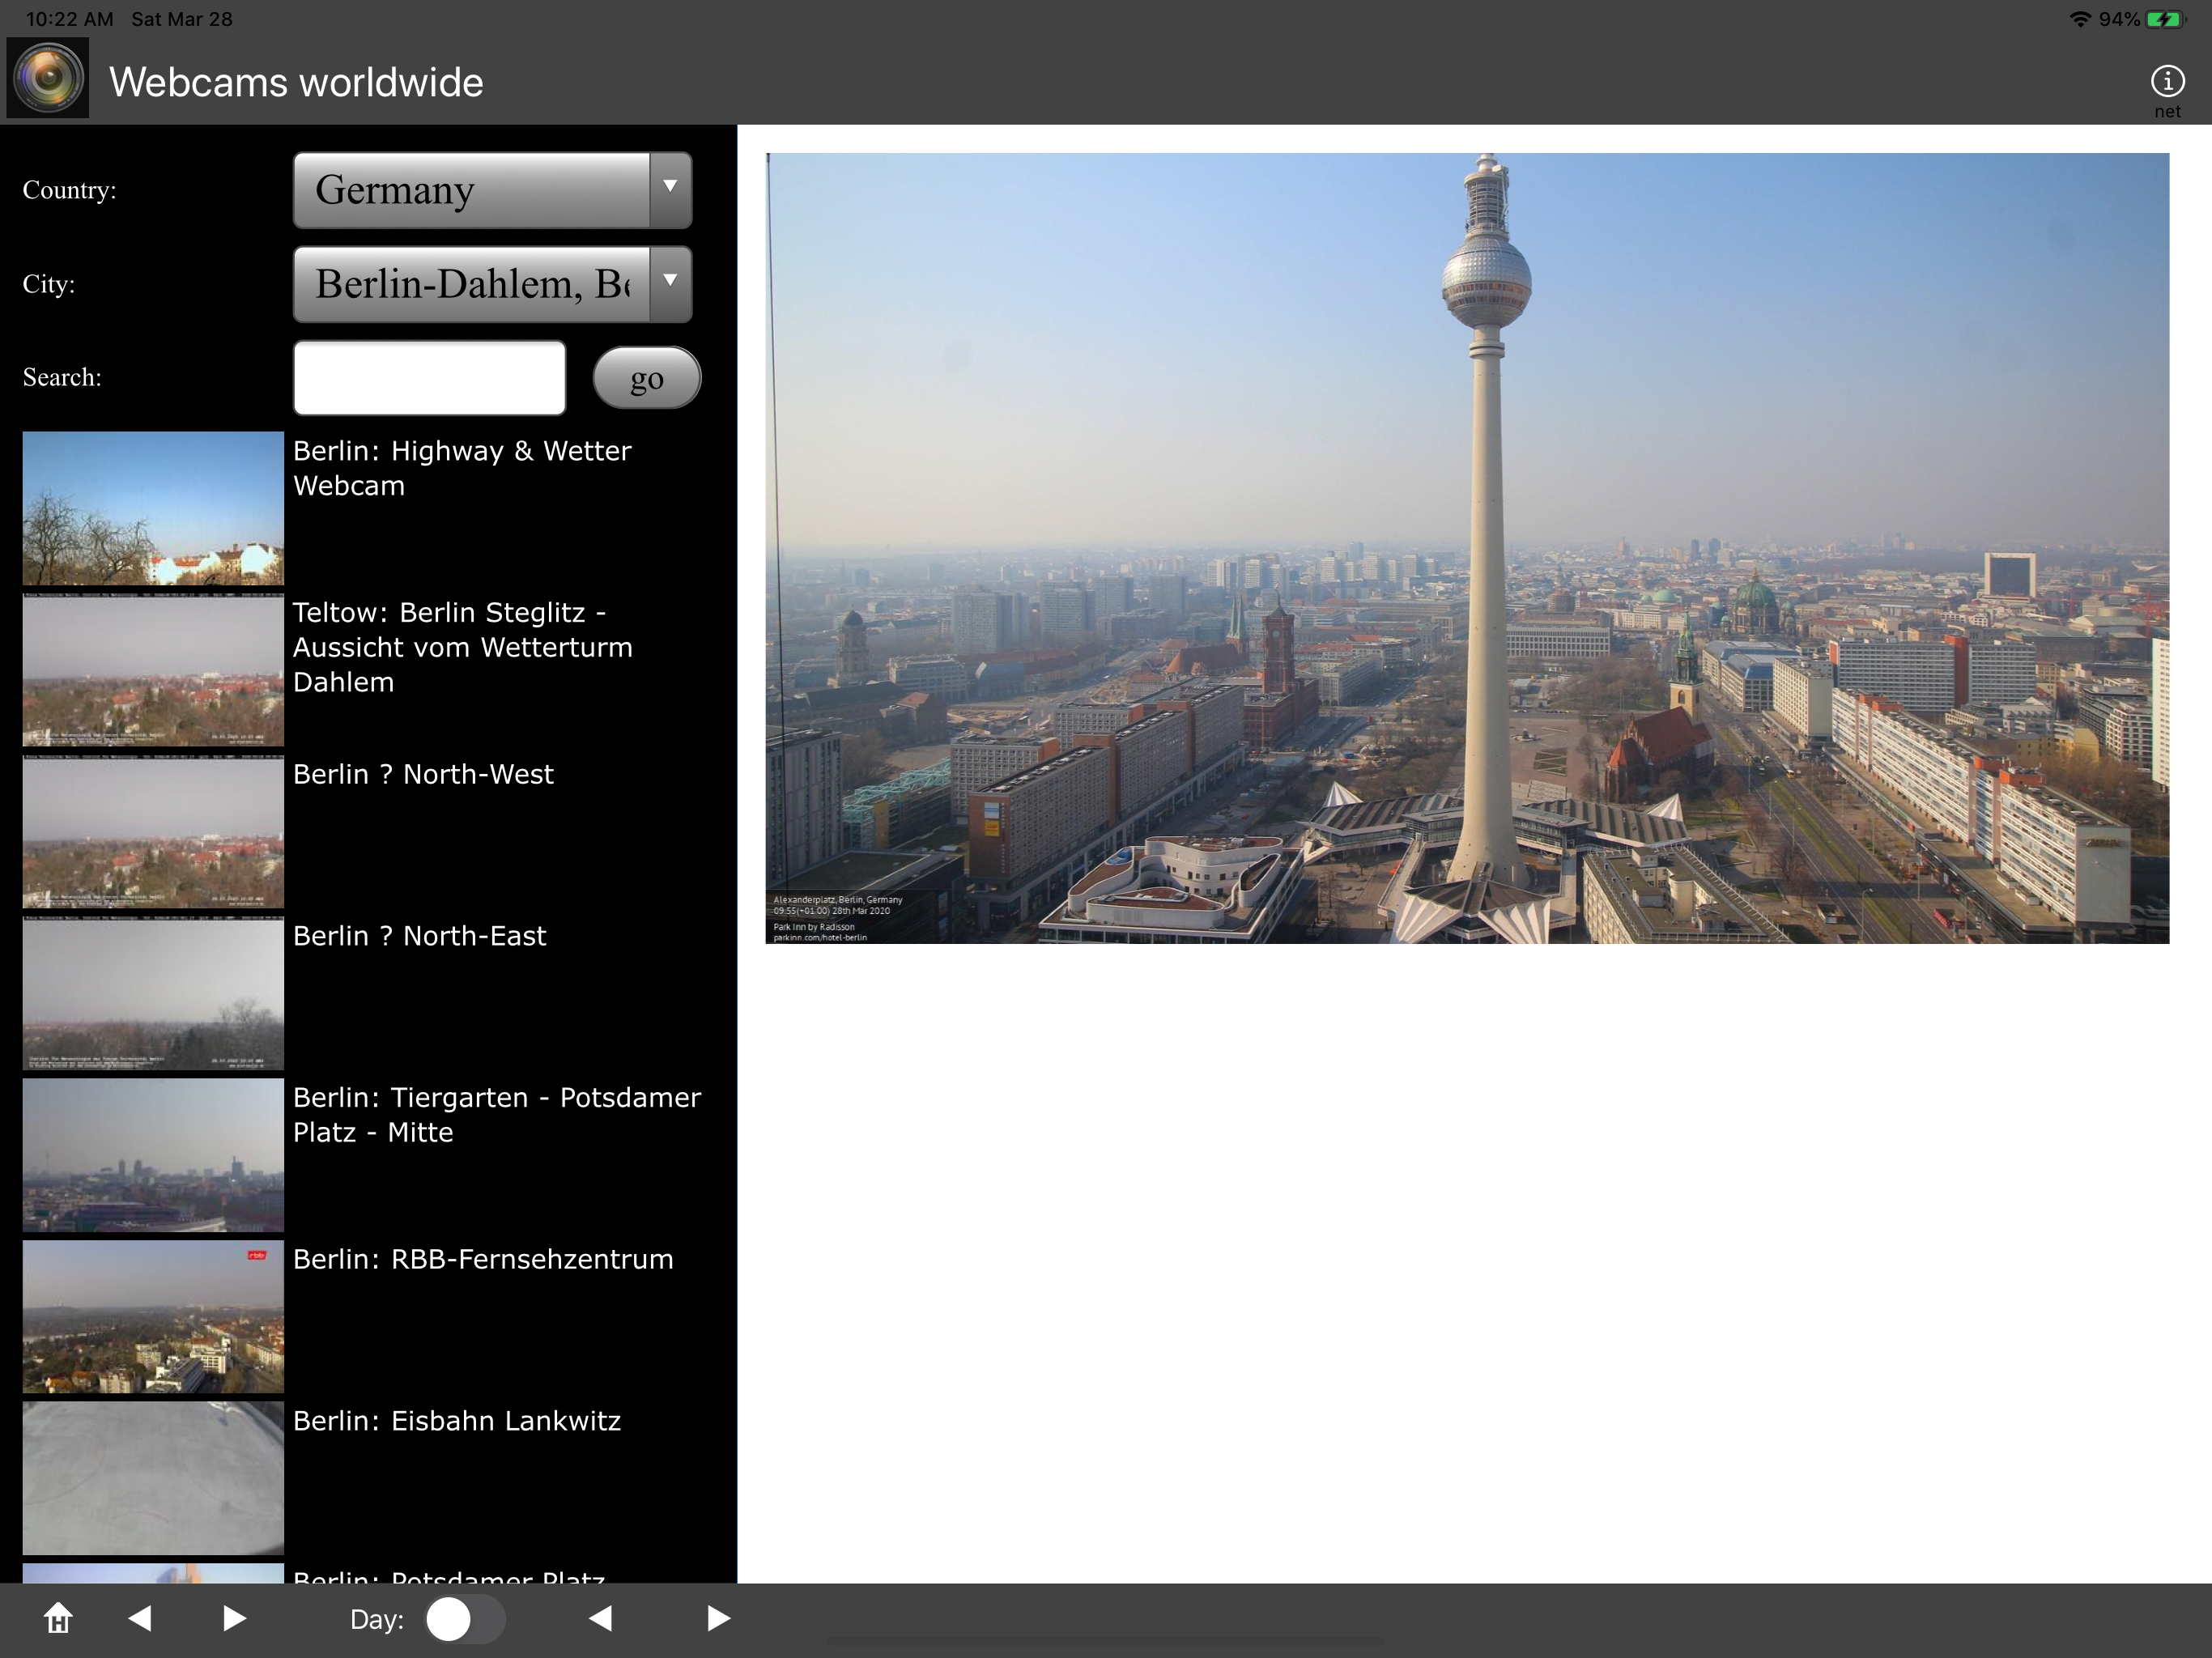Select the Berlin ? North-West webcam
Image resolution: width=2212 pixels, height=1658 pixels.
(423, 774)
